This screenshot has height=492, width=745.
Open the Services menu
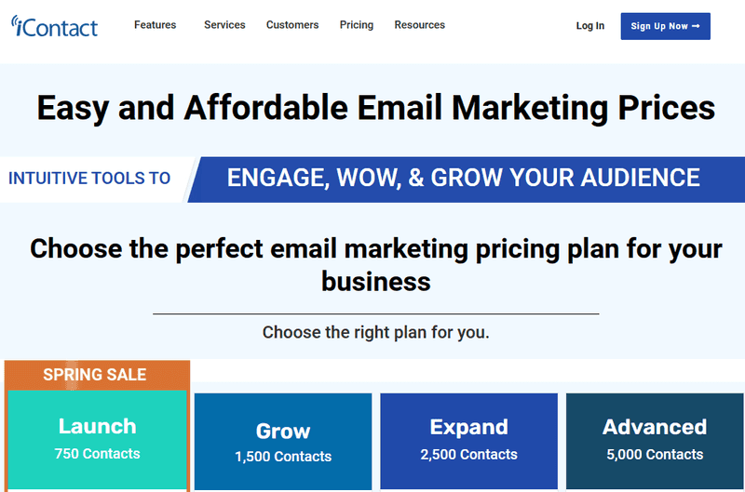[224, 25]
